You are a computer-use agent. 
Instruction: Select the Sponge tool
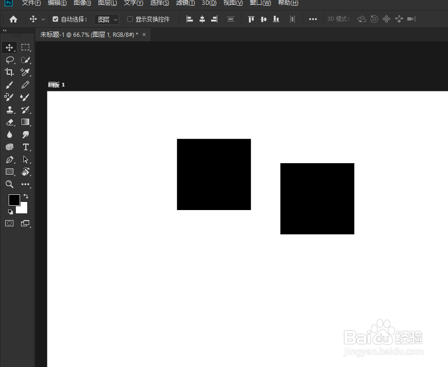10,147
